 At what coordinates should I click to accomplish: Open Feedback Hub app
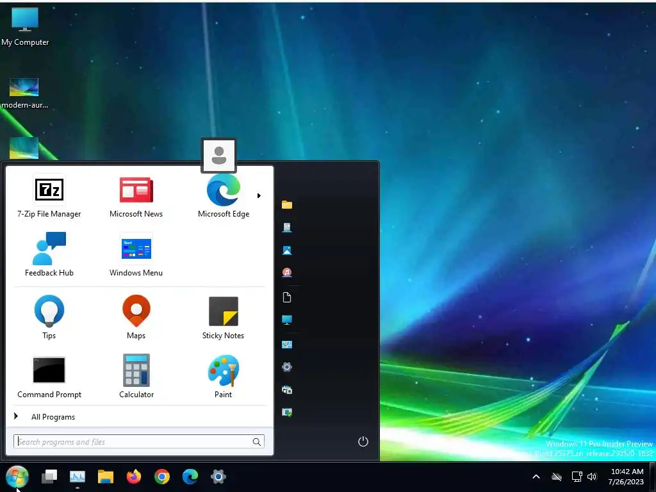pyautogui.click(x=49, y=254)
